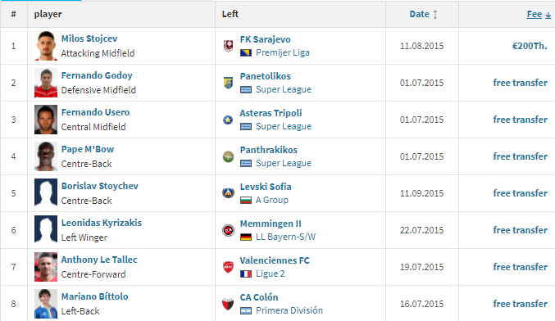The height and width of the screenshot is (321, 555).
Task: Click the Memmingen II club crest
Action: (x=228, y=230)
